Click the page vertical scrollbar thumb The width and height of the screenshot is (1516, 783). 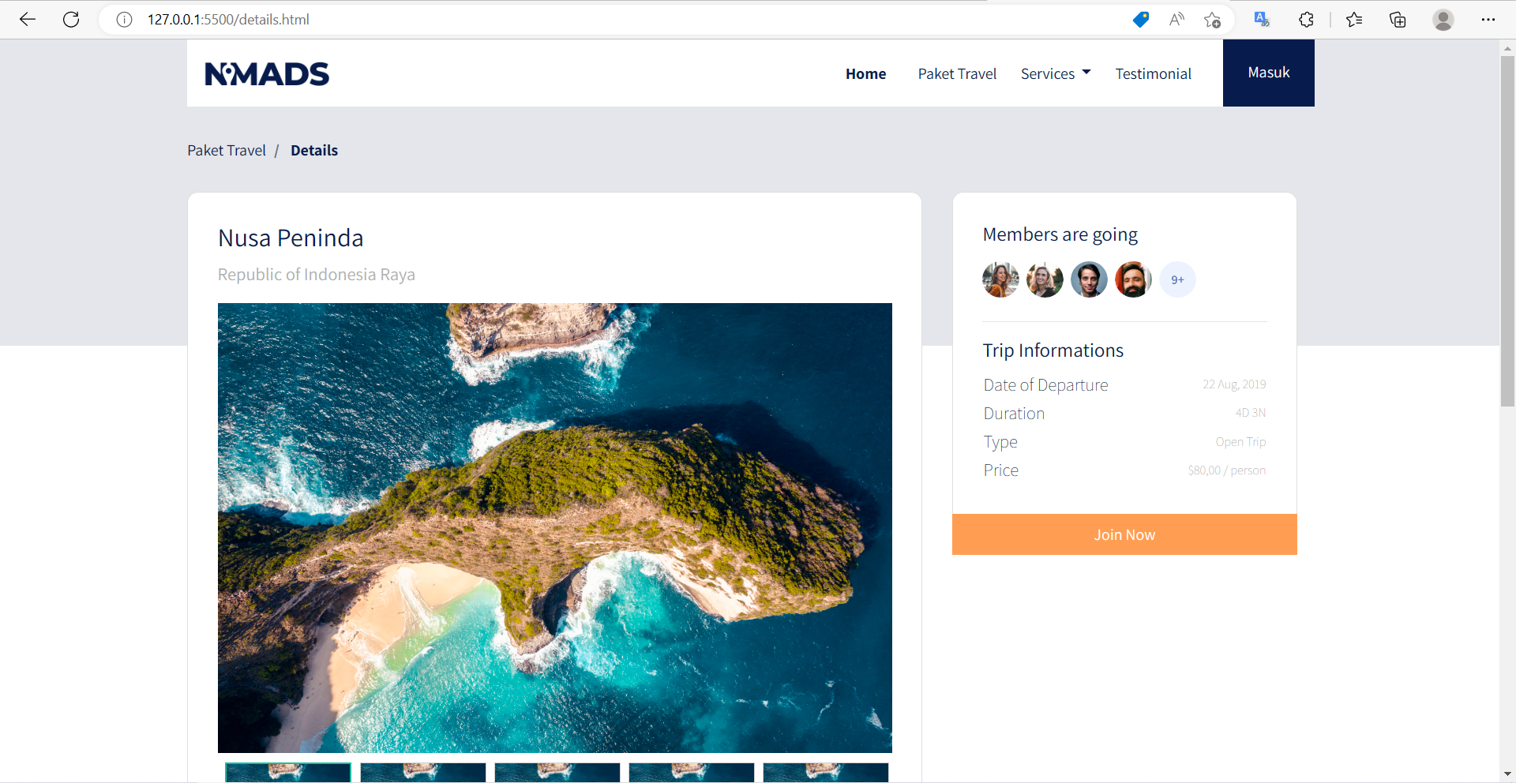[1507, 231]
